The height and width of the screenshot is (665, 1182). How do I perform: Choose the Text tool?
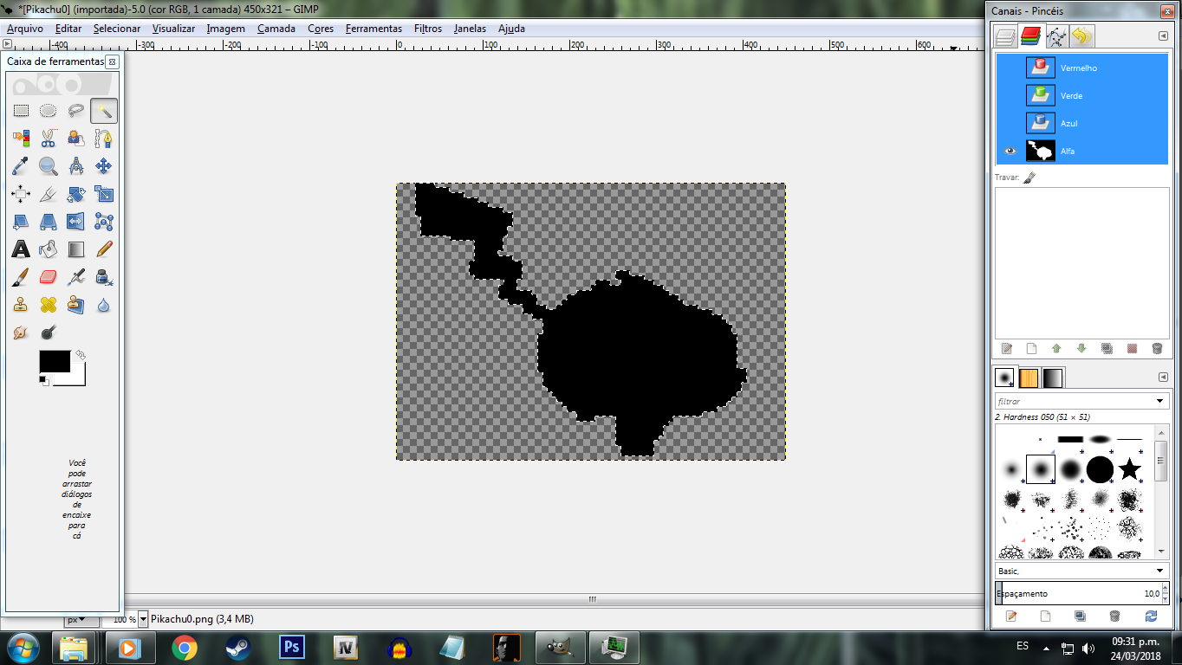21,249
